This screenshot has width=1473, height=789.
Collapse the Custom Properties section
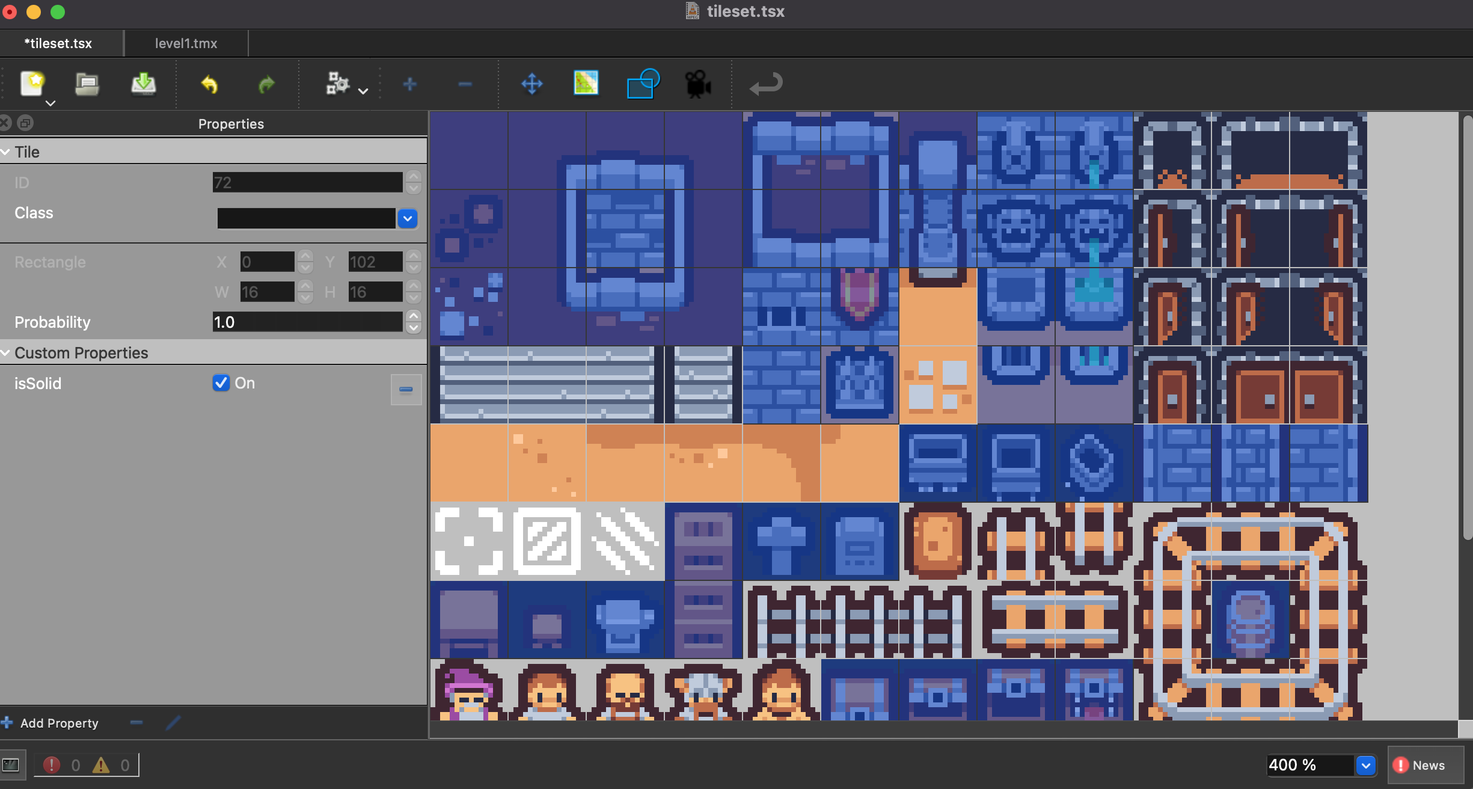(x=5, y=353)
